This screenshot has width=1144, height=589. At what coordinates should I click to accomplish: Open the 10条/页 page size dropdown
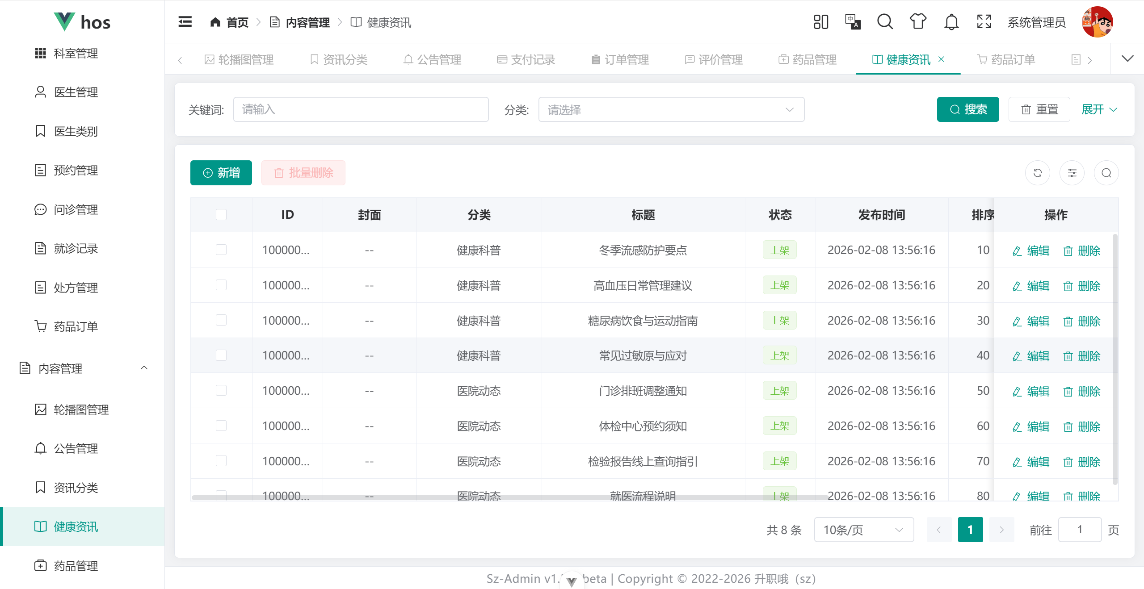click(863, 530)
